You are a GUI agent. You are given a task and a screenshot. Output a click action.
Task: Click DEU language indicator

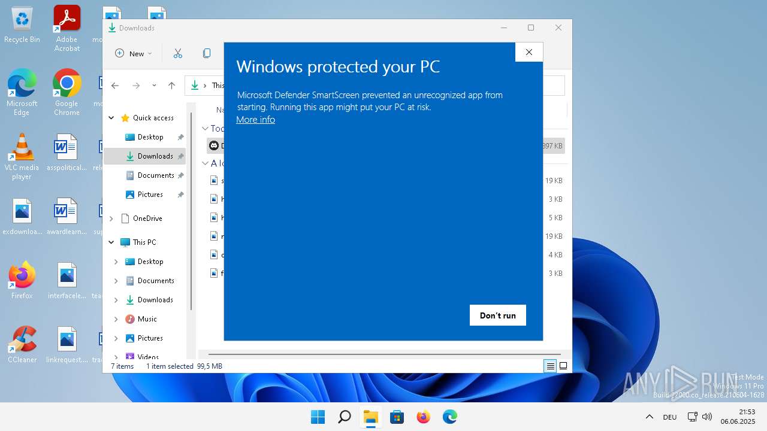[x=670, y=417]
